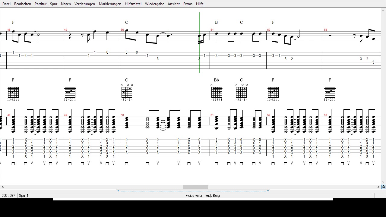Click chord name F above melody measure 48
The height and width of the screenshot is (217, 386).
tap(13, 22)
